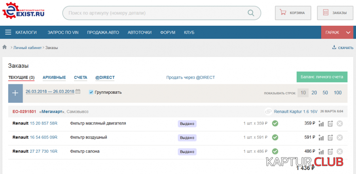Toggle the Группировать checkbox
The image size is (356, 174).
(91, 92)
